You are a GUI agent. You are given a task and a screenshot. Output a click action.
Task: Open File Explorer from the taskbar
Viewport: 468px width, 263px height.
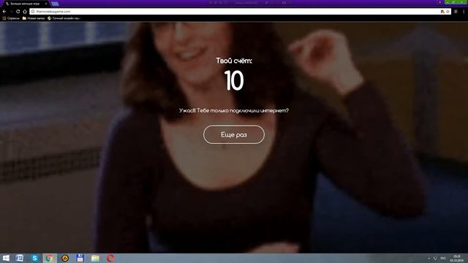click(x=95, y=258)
